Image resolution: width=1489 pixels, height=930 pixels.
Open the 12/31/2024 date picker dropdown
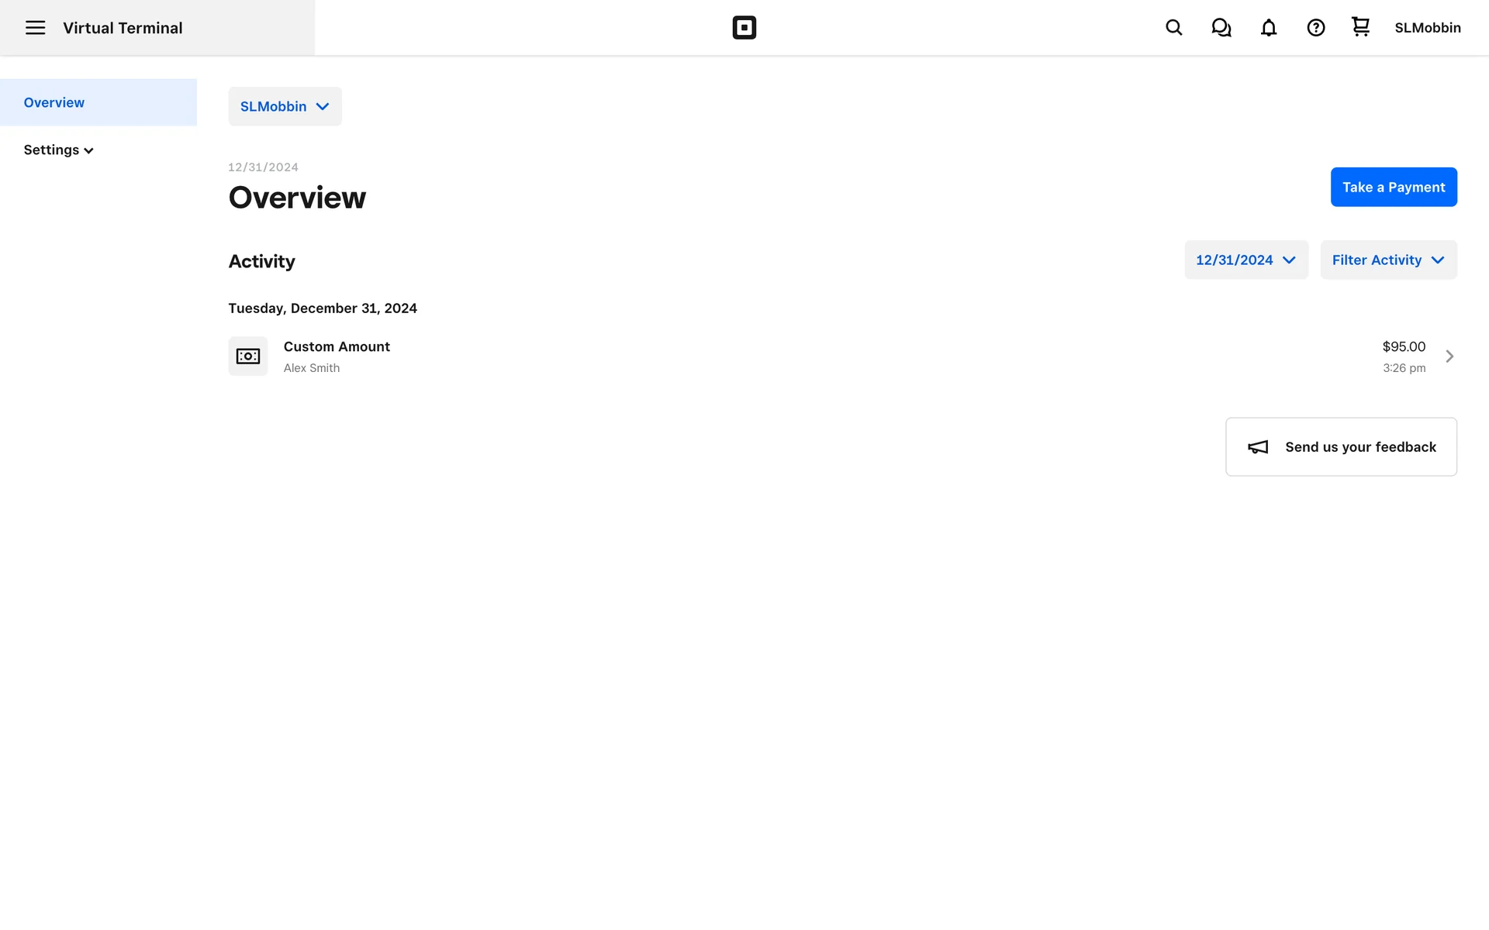point(1245,260)
